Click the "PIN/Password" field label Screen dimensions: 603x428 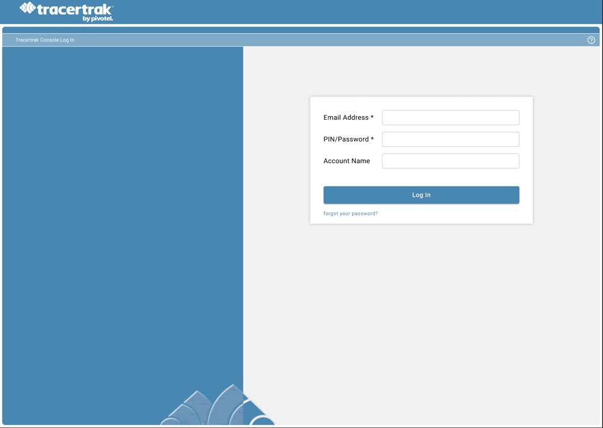(346, 139)
